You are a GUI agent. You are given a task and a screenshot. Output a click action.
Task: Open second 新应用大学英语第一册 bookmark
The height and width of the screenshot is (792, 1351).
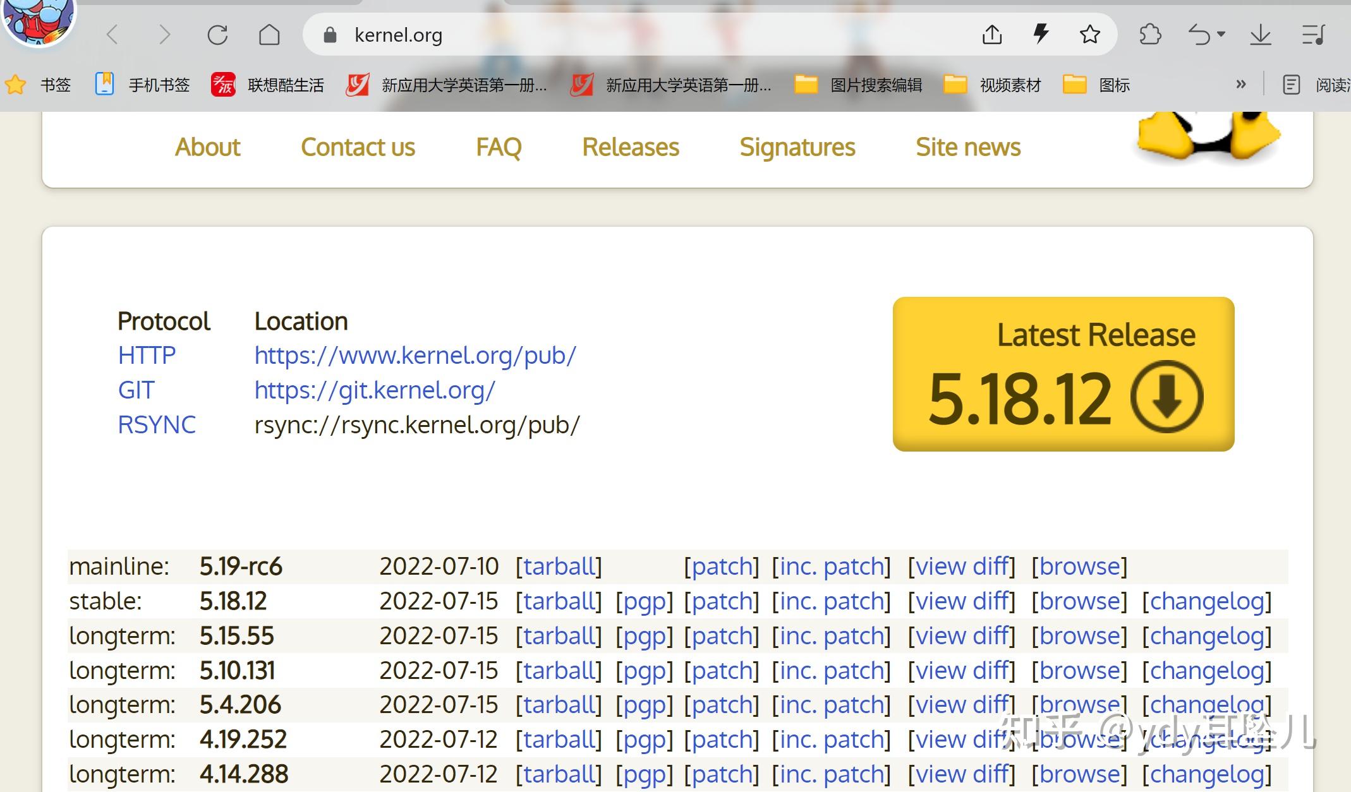[670, 85]
